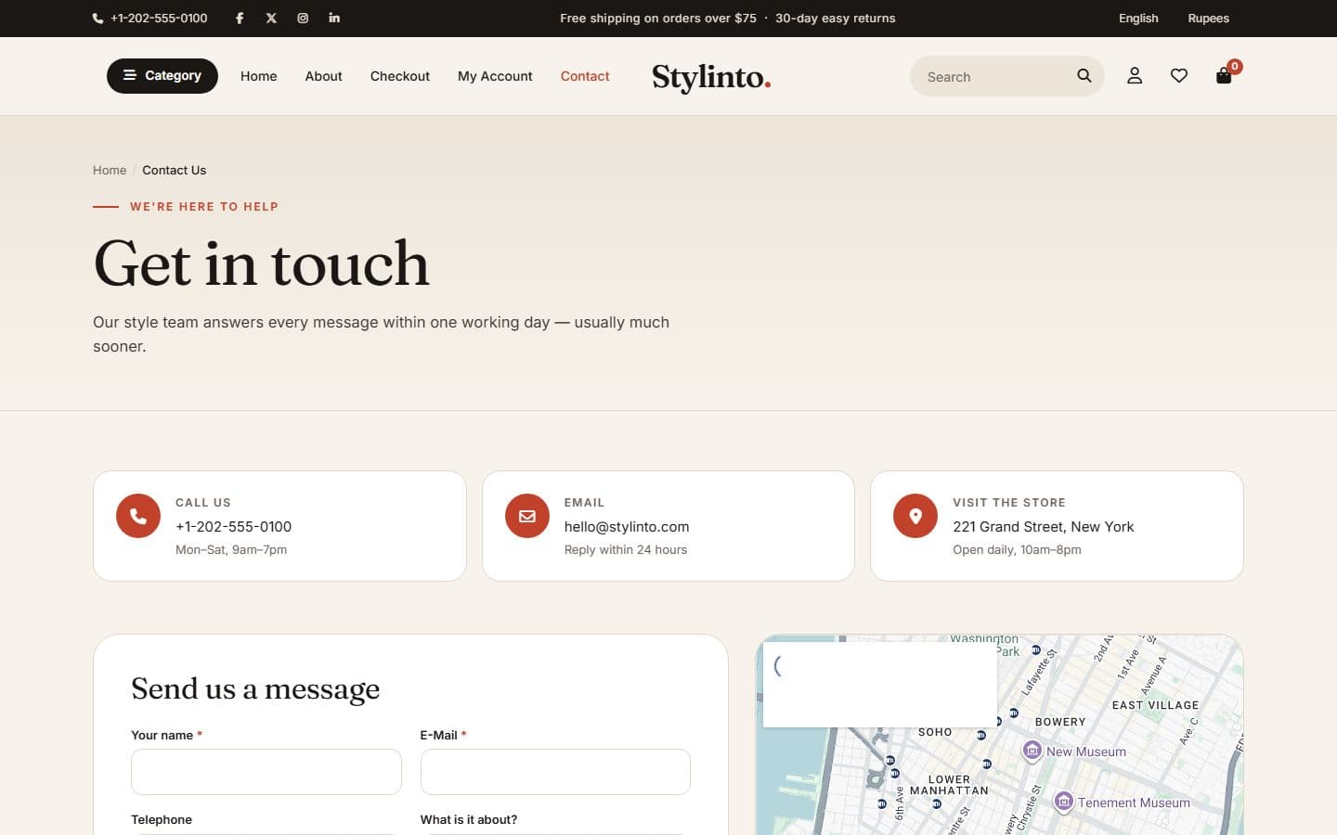
Task: Click the +1-202-555-0100 number in Call Us card
Action: pos(234,526)
